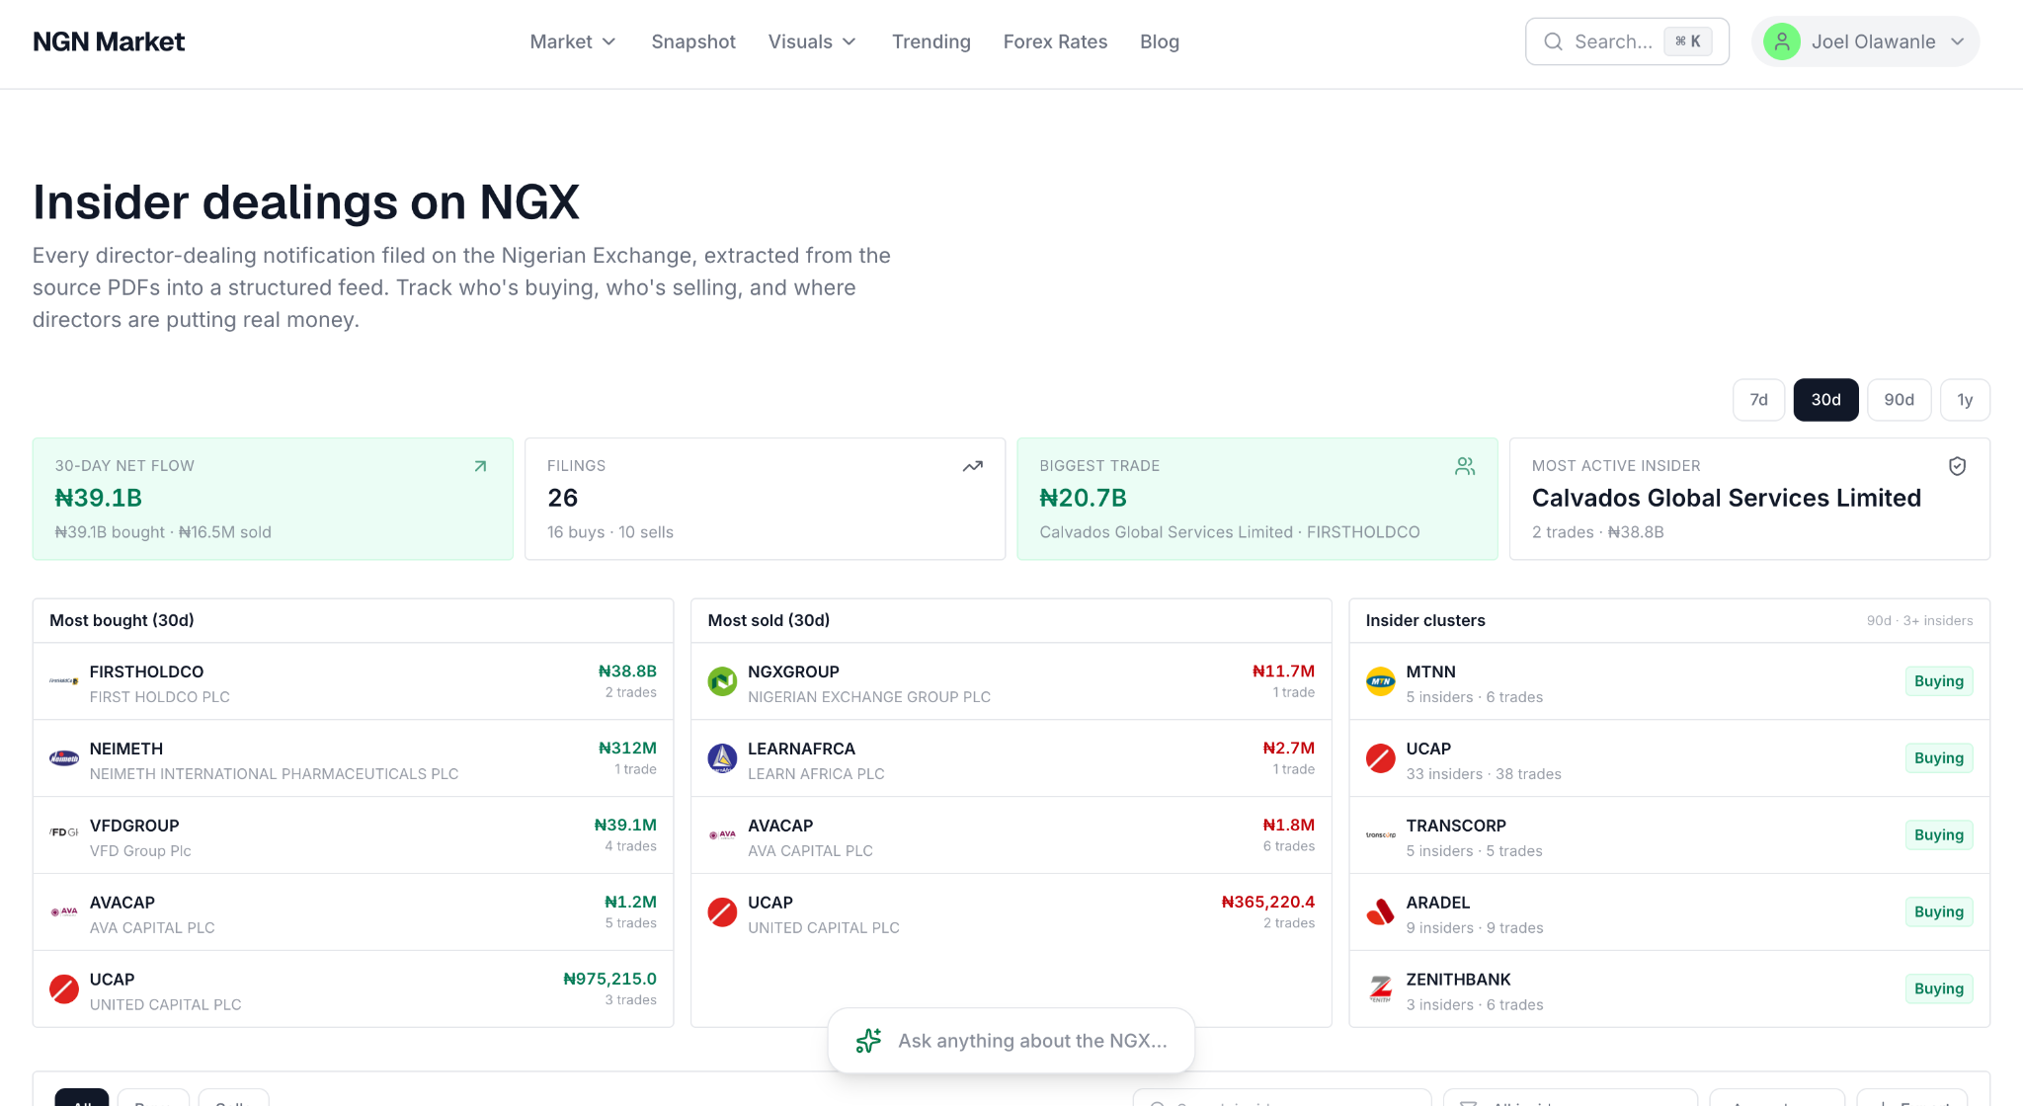Click the FIRSTHOLDCO company logo

[64, 681]
